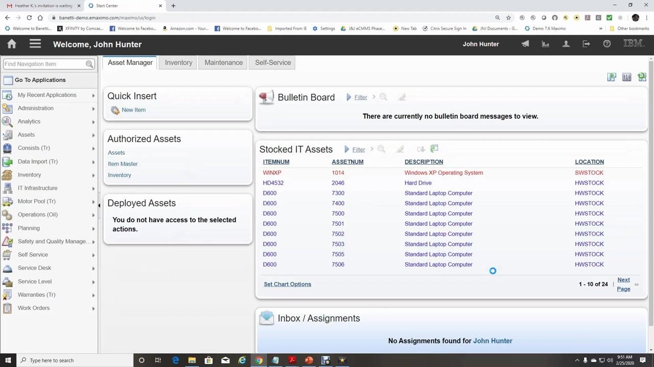Click the Sign Out arrow icon
The width and height of the screenshot is (654, 367).
pos(587,44)
